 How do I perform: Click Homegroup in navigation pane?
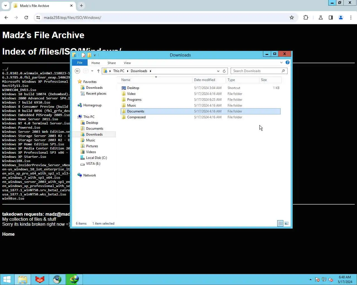point(92,105)
